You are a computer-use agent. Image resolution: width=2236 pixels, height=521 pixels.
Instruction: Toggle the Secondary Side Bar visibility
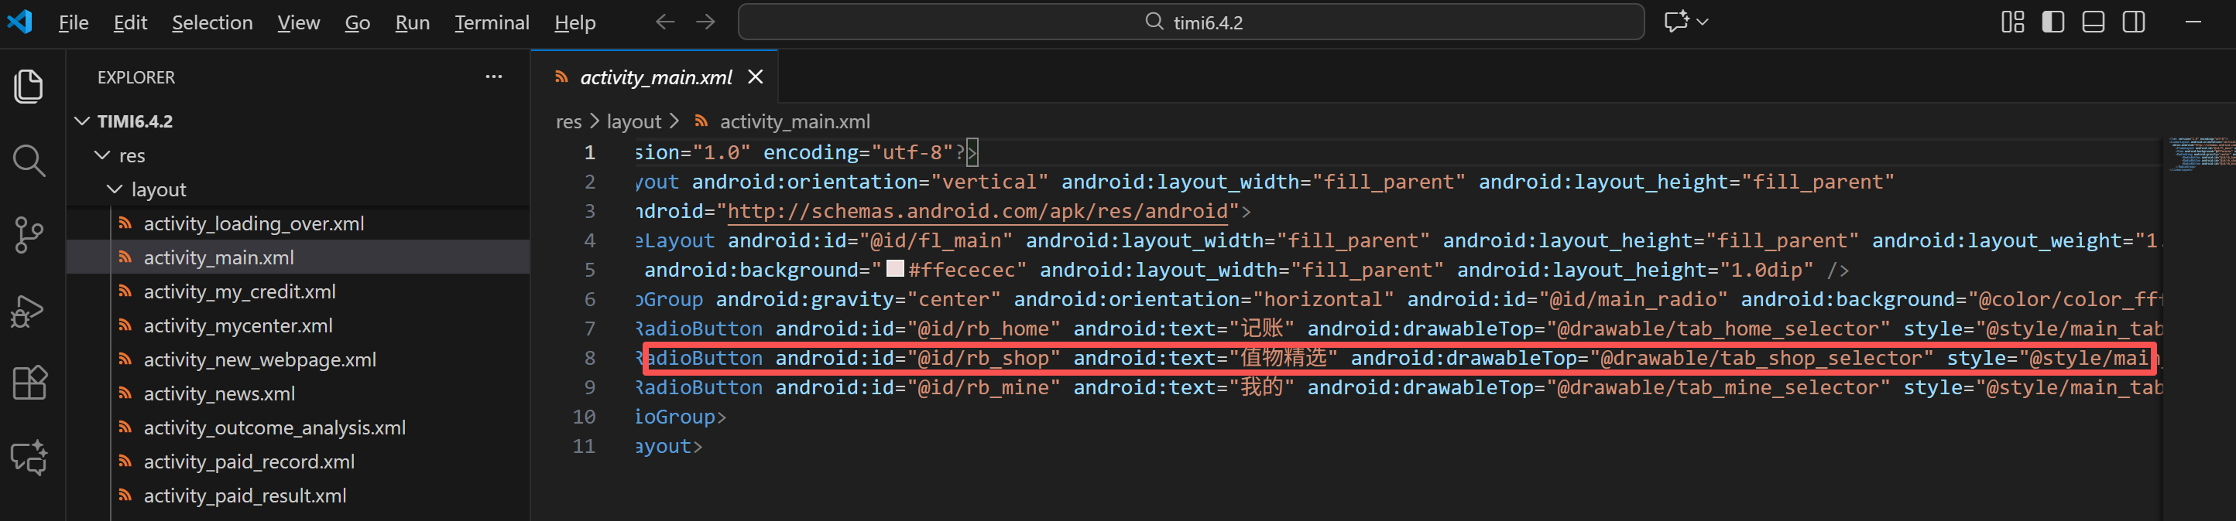point(2134,22)
